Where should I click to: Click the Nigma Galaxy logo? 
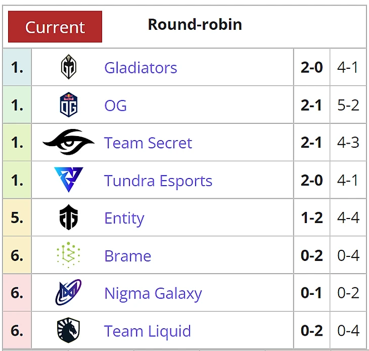click(68, 293)
